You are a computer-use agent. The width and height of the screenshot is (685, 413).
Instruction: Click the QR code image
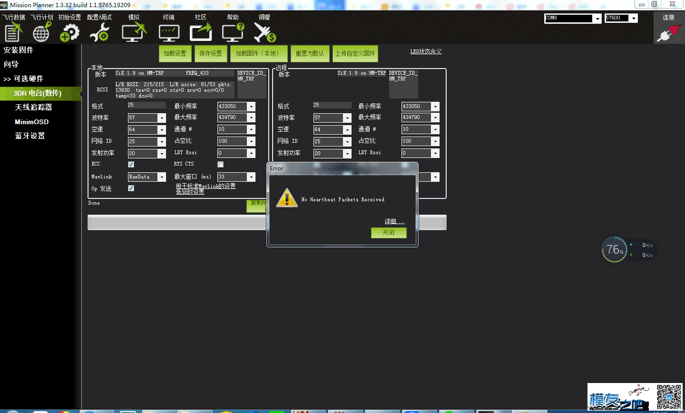coord(669,397)
